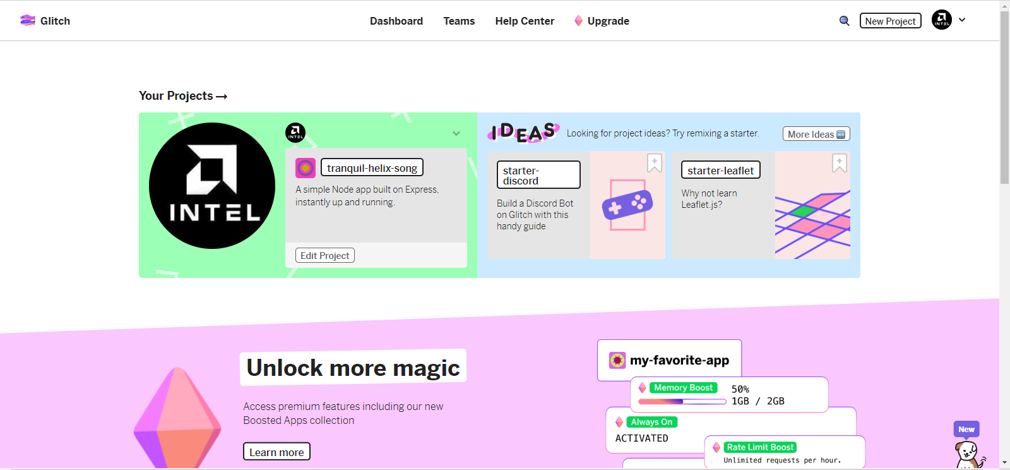Click the Unlock more magic heading
The height and width of the screenshot is (470, 1010).
click(x=353, y=367)
